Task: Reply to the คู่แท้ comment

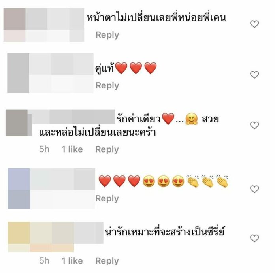Action: tap(107, 86)
